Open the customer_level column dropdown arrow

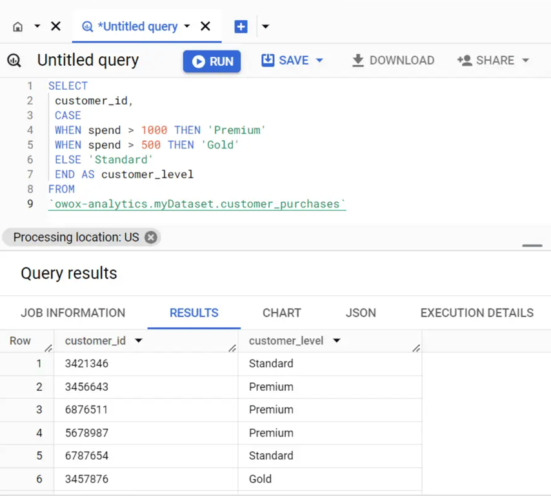click(x=337, y=340)
